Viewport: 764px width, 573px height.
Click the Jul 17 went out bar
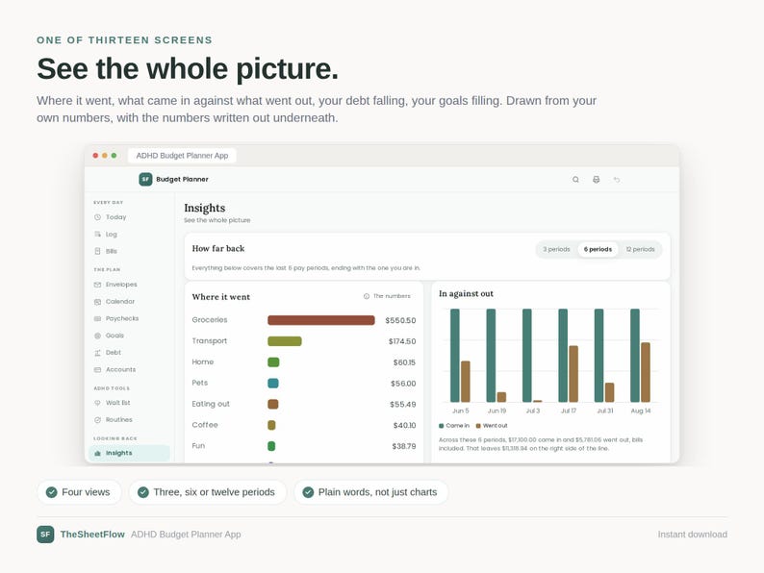tap(573, 374)
